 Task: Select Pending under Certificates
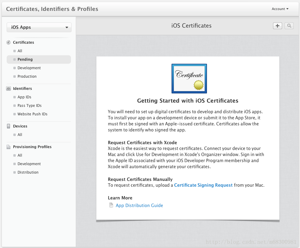point(39,59)
